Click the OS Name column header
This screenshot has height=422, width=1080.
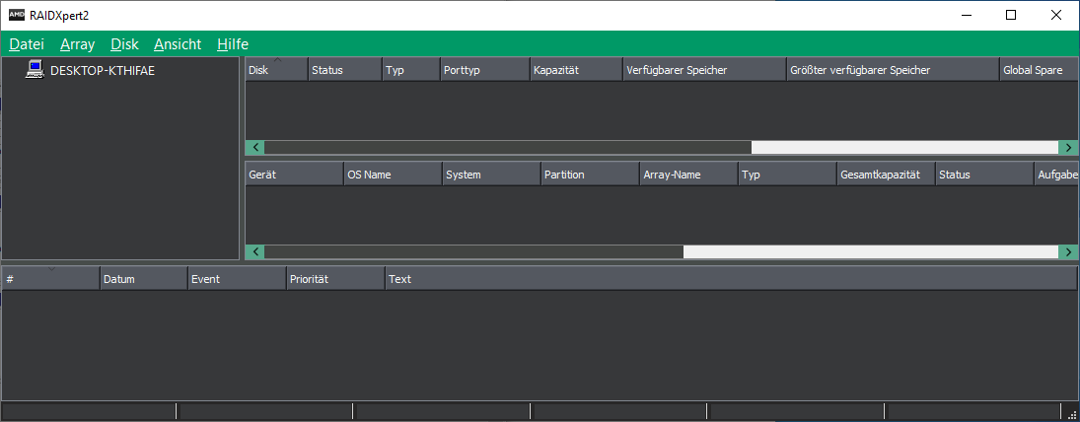(x=393, y=175)
